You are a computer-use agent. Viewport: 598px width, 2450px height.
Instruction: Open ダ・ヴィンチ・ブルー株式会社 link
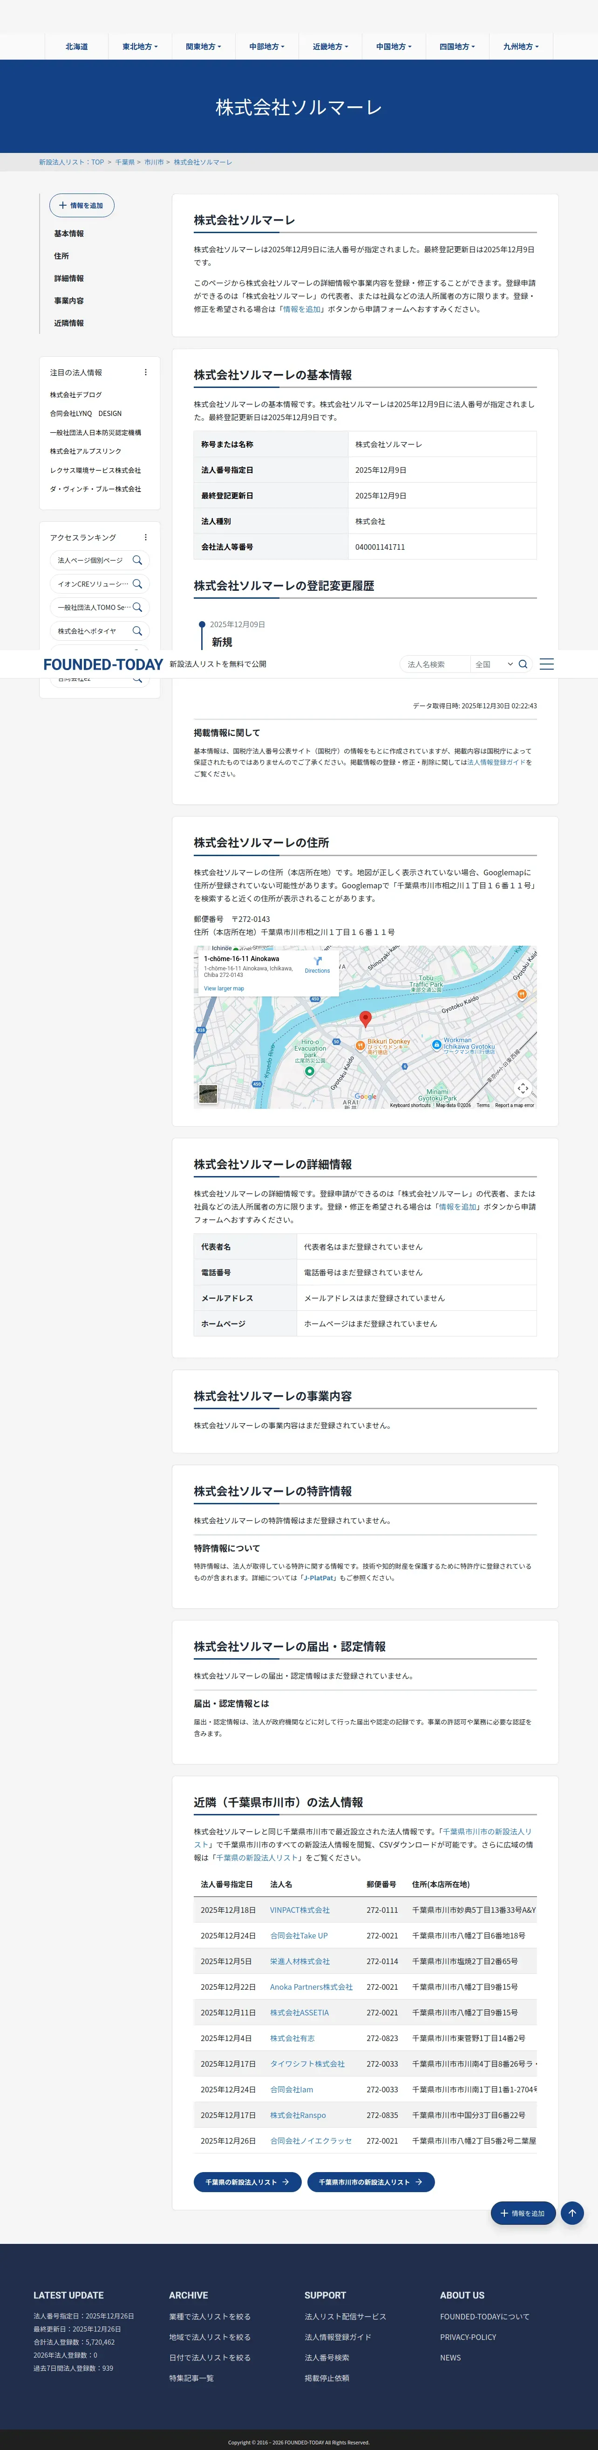click(x=95, y=489)
